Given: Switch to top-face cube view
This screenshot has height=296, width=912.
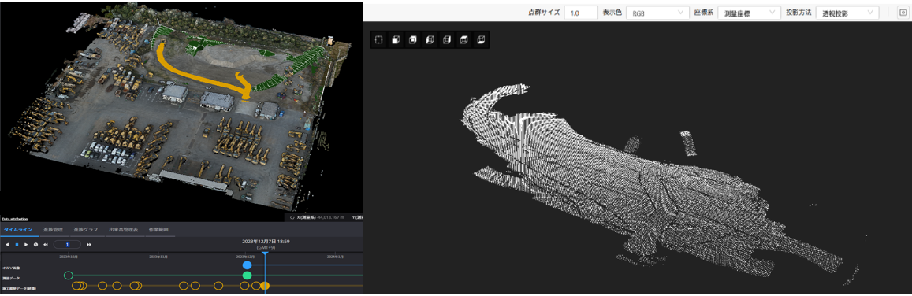Looking at the screenshot, I should 463,40.
